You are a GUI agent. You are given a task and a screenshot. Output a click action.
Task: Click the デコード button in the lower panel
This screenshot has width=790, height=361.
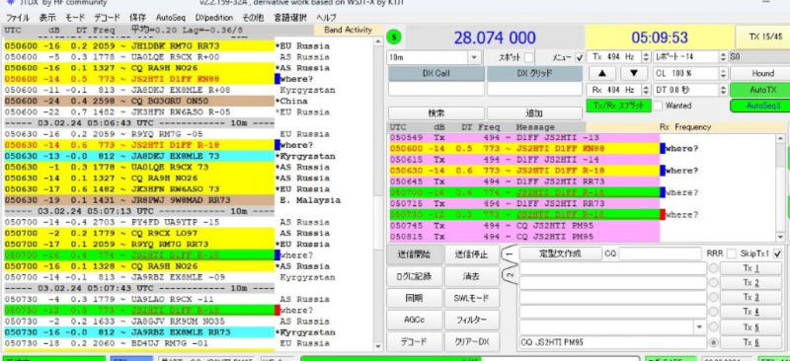(x=415, y=342)
